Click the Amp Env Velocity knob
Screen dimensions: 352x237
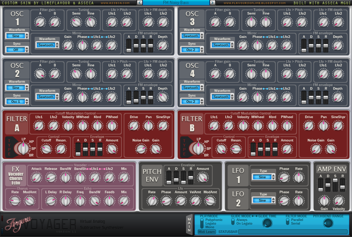tap(339, 201)
